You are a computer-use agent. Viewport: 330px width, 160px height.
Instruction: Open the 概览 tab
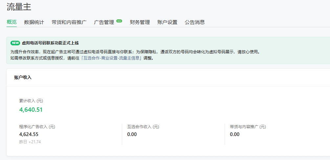11,22
